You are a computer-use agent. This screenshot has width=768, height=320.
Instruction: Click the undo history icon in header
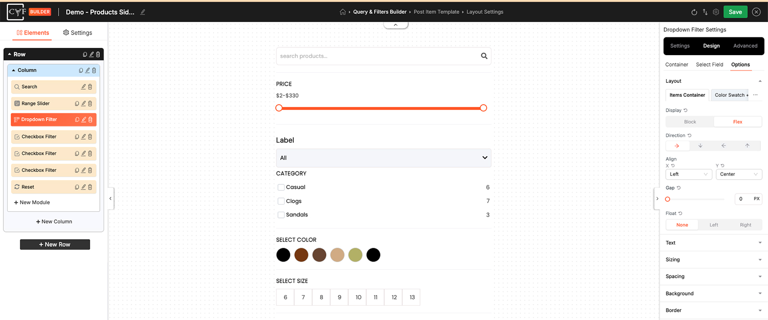click(694, 12)
